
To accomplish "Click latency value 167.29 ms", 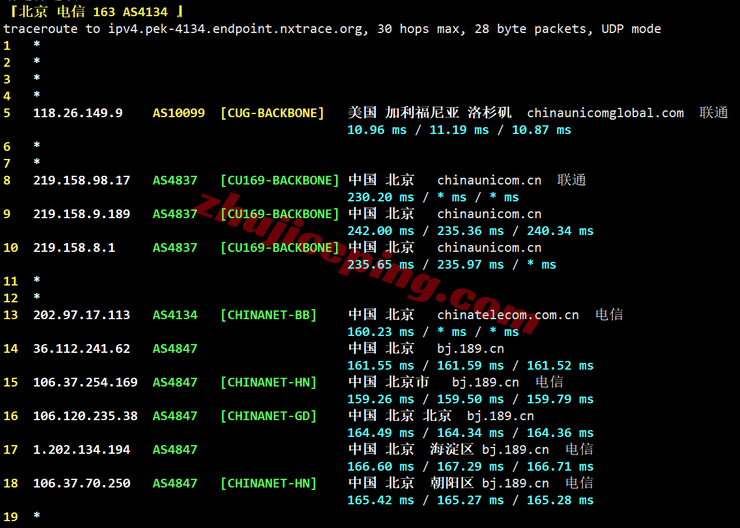I will click(x=471, y=467).
